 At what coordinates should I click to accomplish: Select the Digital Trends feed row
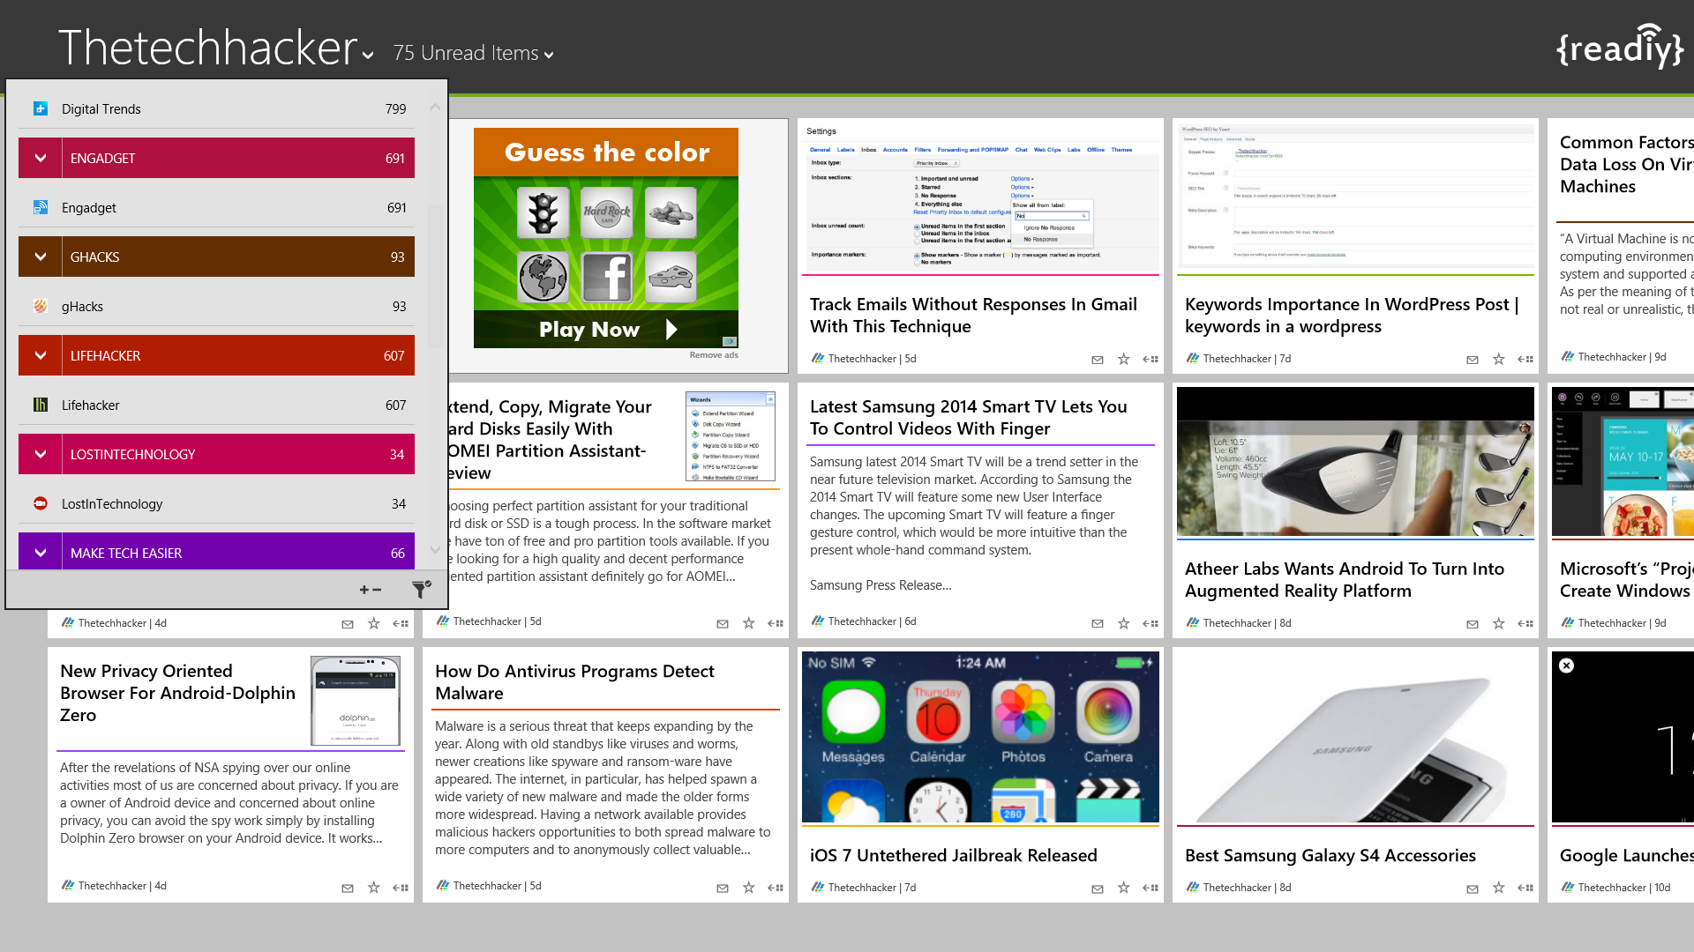pyautogui.click(x=216, y=108)
